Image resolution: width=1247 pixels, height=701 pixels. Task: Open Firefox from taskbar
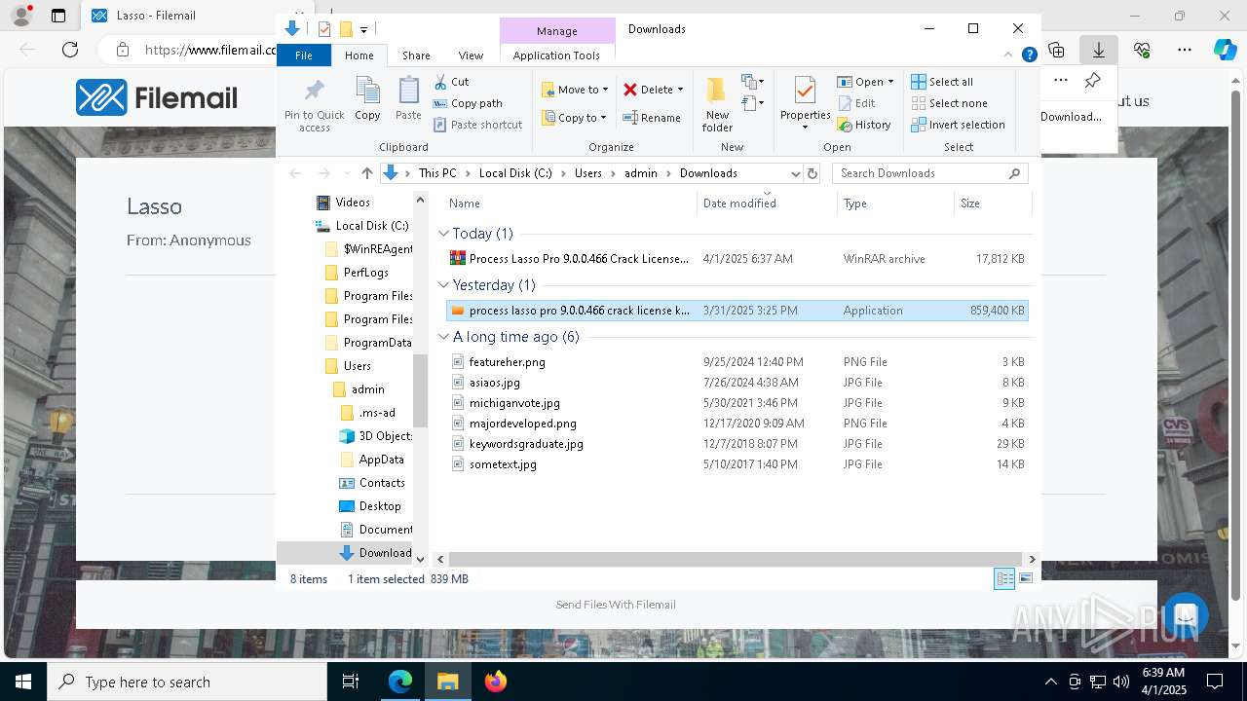point(496,682)
